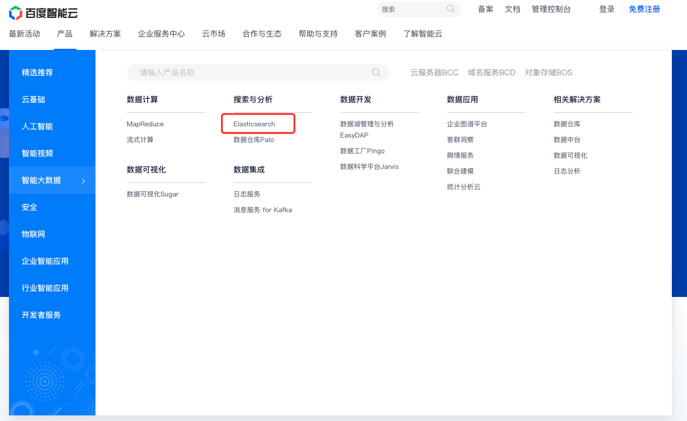Open 统计分析云 product

click(463, 187)
